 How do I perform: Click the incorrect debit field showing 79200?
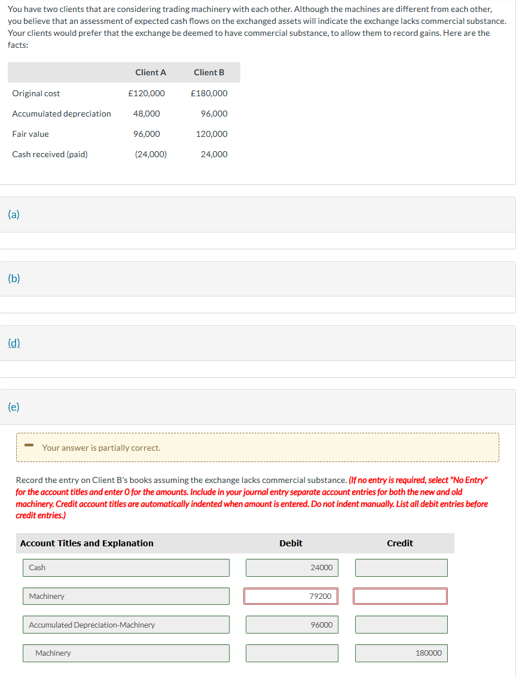291,597
